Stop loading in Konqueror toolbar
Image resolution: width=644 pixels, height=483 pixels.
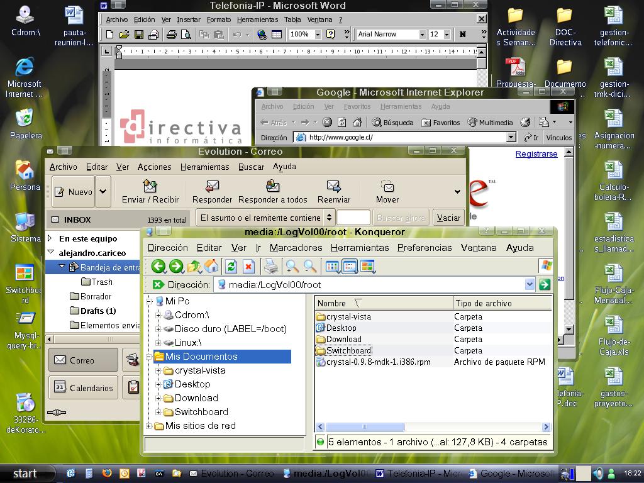click(x=248, y=267)
